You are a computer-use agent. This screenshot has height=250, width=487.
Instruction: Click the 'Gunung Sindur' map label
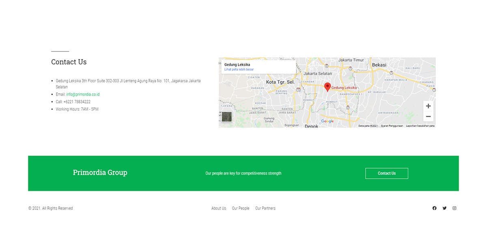(269, 120)
